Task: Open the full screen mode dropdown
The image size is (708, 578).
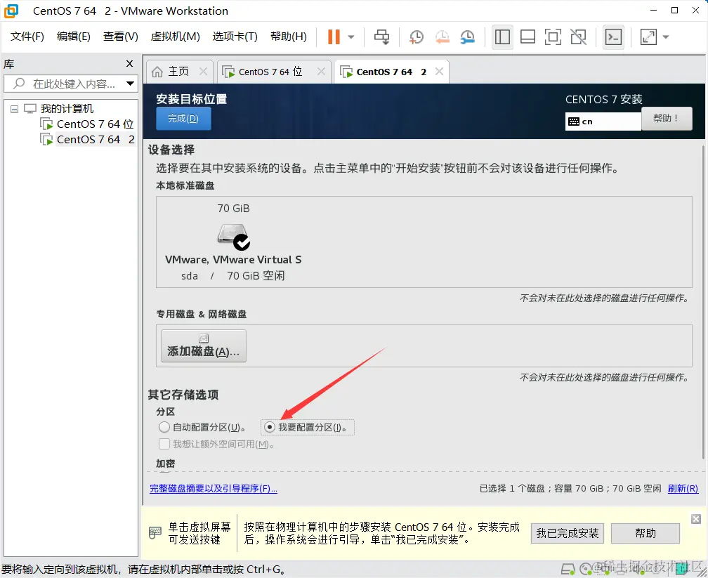Action: 665,37
